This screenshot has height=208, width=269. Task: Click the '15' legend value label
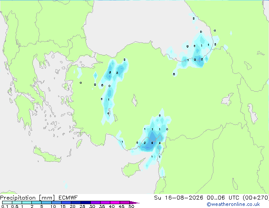click(63, 206)
